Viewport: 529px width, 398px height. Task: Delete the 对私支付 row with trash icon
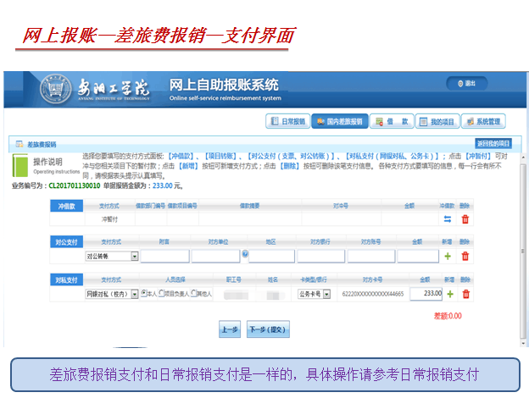(x=465, y=294)
